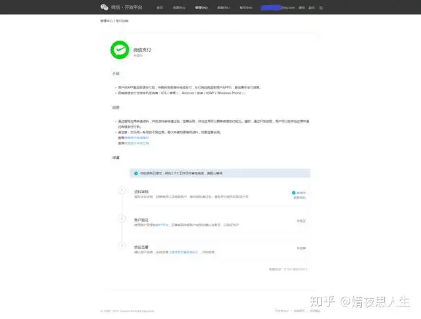Click the small icon right of 退出
Image resolution: width=421 pixels, height=319 pixels.
point(321,8)
